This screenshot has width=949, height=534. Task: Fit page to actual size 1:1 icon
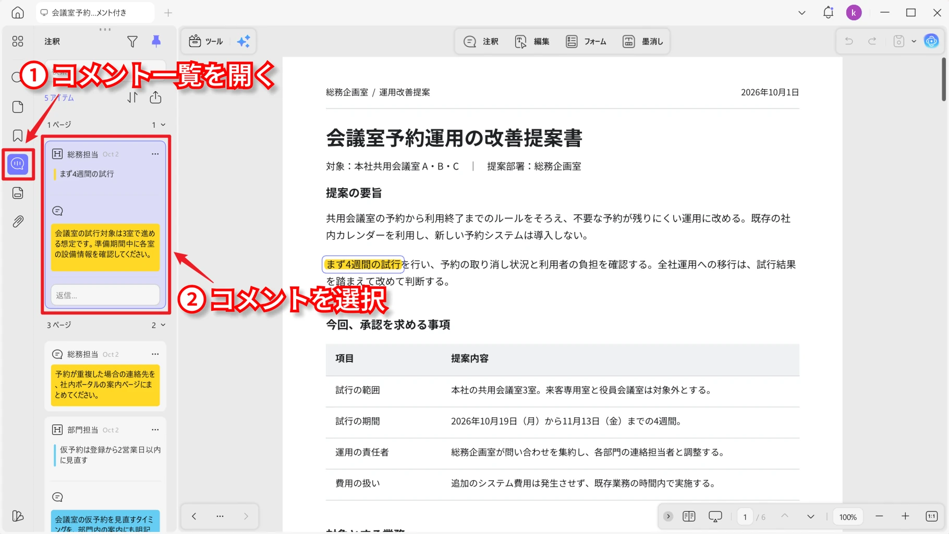click(932, 516)
